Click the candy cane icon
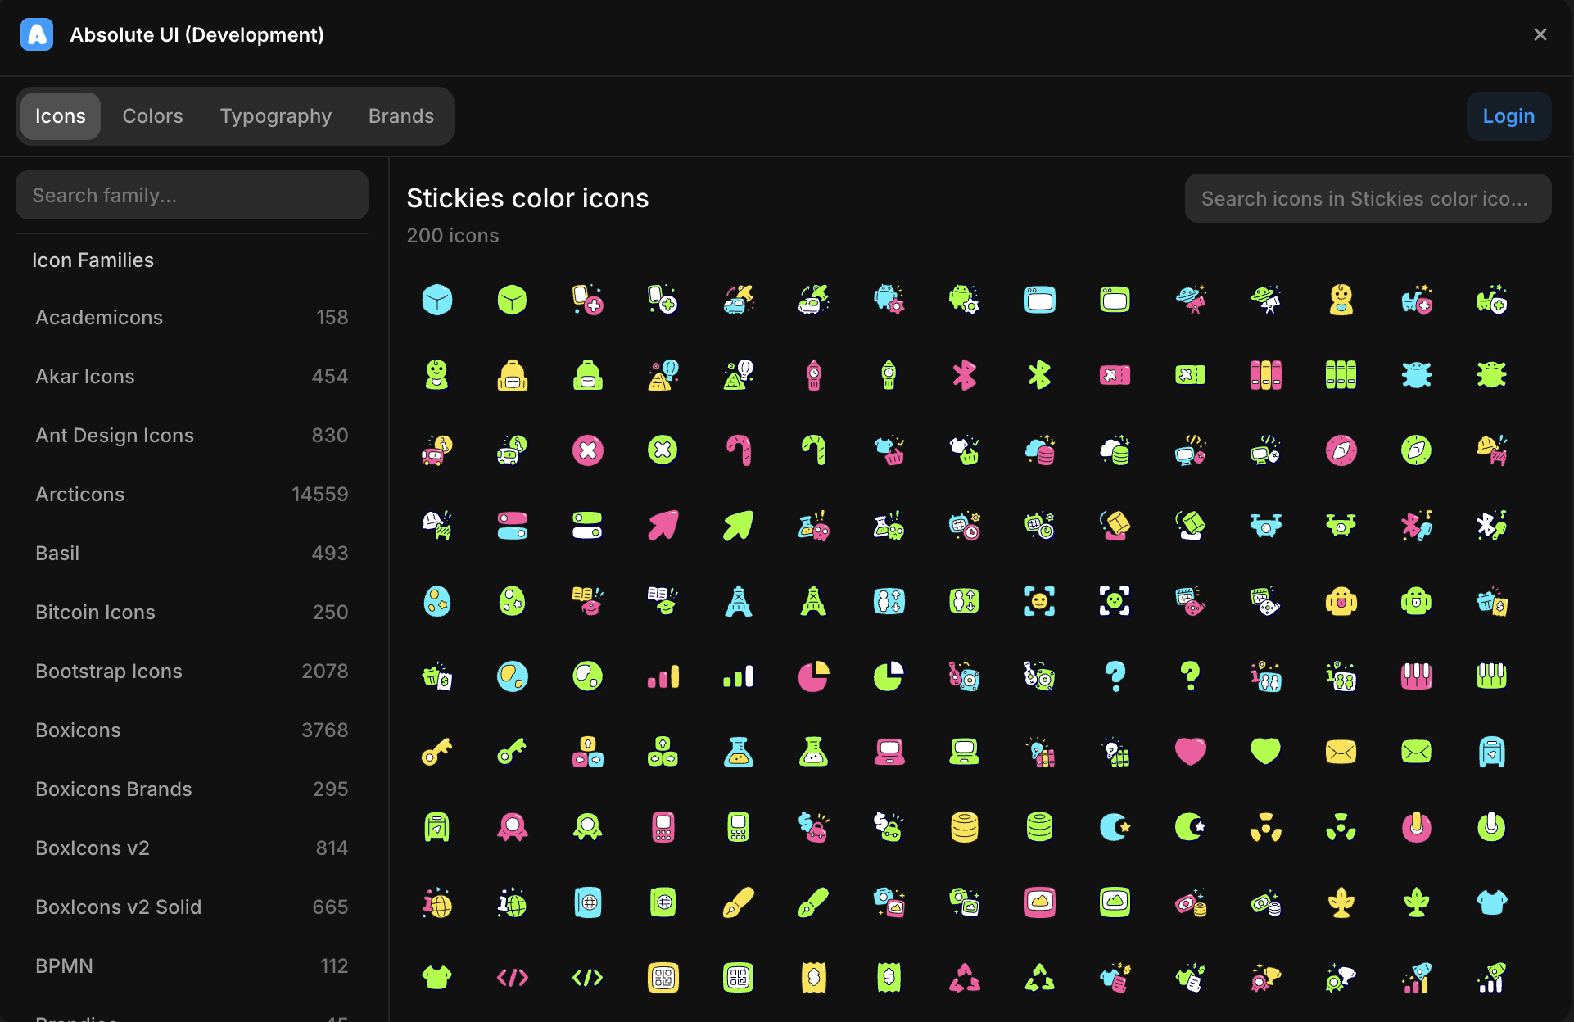The image size is (1574, 1022). (738, 450)
